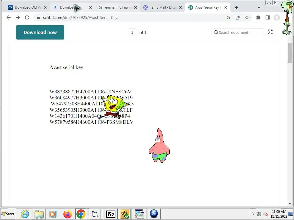View site information via the lock icon
This screenshot has width=294, height=220.
pyautogui.click(x=38, y=17)
